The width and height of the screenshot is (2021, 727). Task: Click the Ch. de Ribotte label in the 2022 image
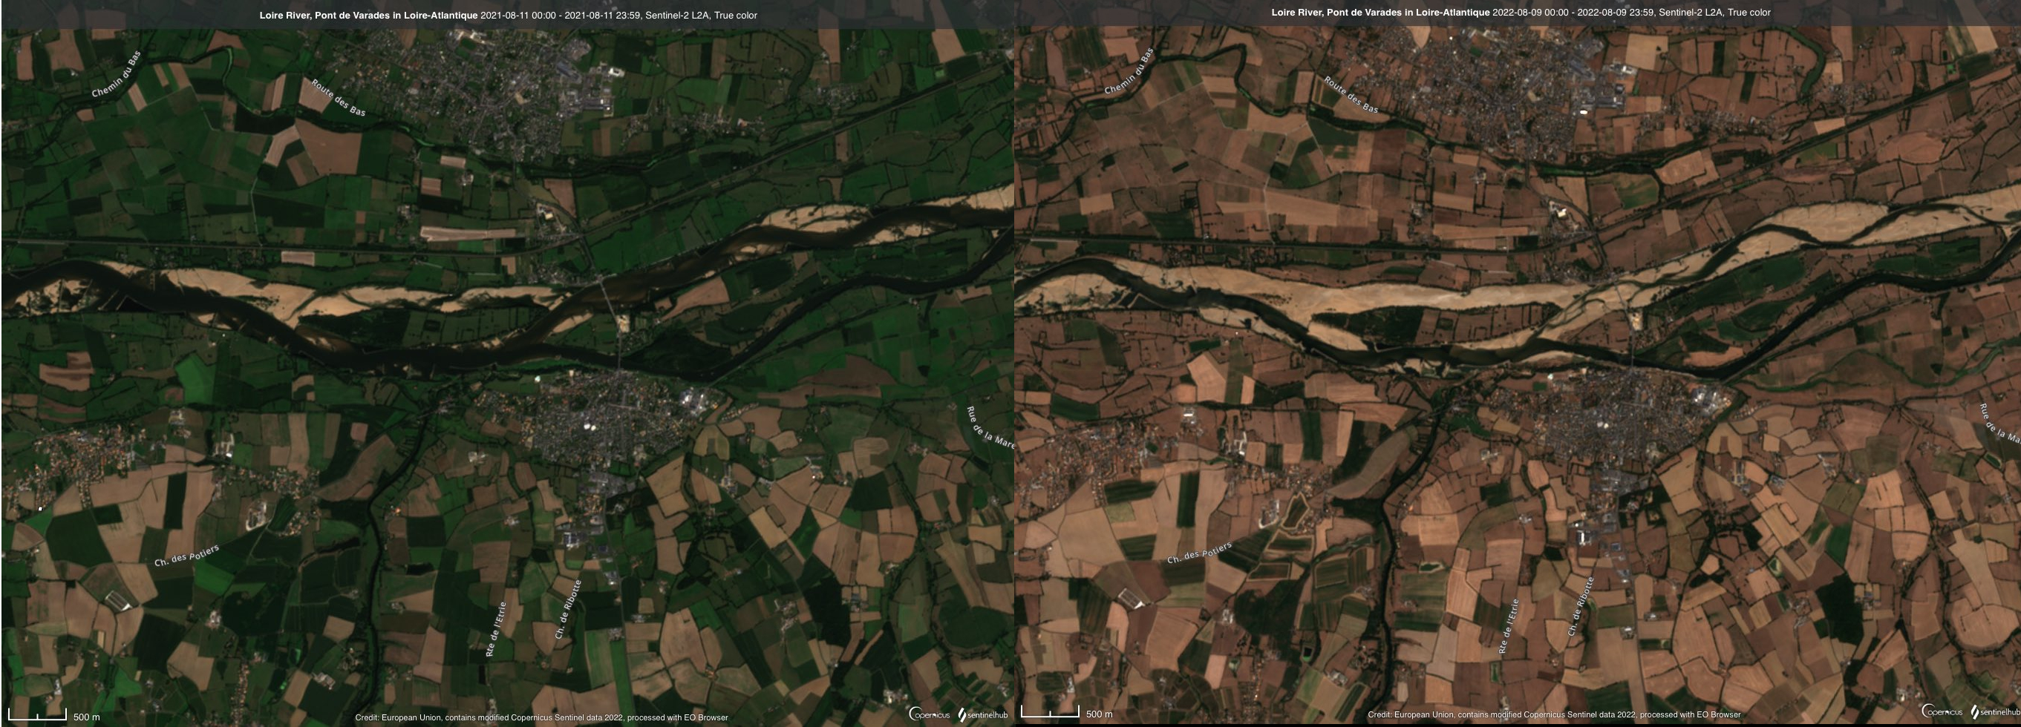coord(1580,606)
